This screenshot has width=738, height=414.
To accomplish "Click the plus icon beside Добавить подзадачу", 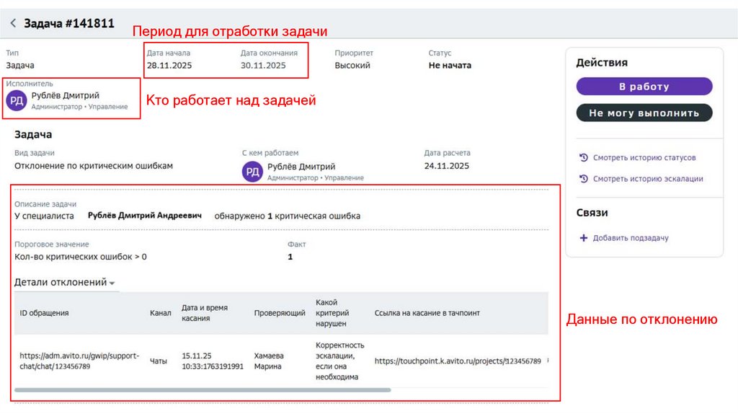I will 584,238.
